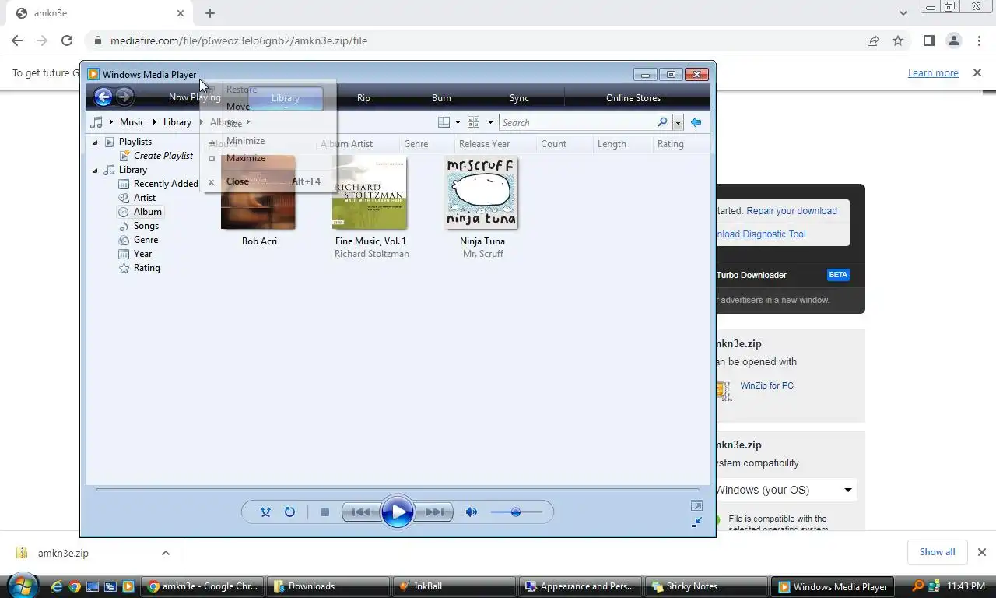996x598 pixels.
Task: Open the Chrome tab search chevron
Action: tap(903, 13)
